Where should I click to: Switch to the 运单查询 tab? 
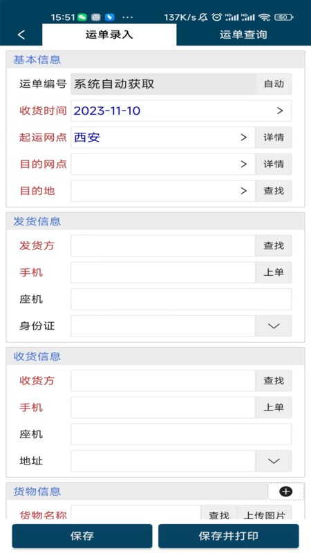[x=243, y=35]
